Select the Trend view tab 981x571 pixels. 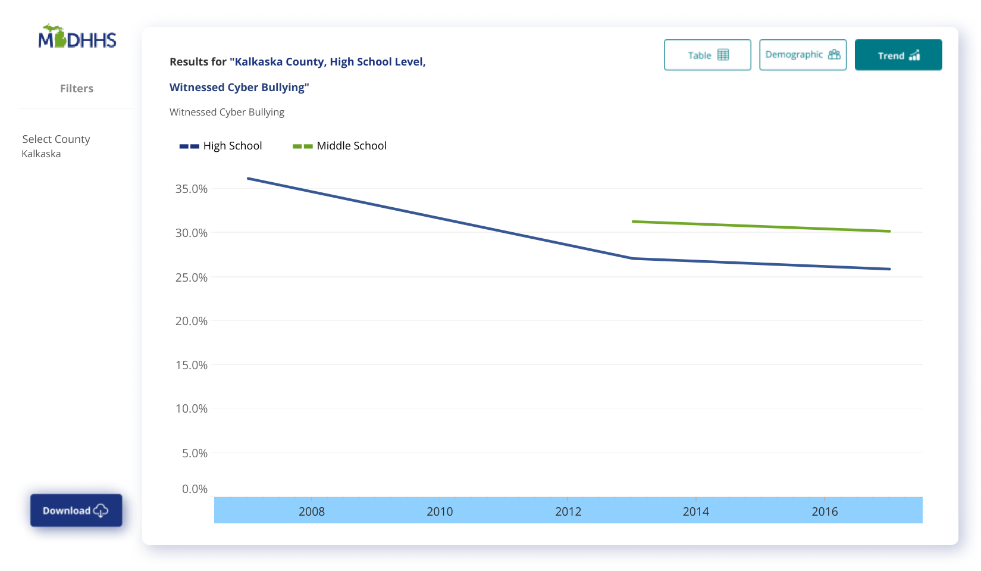coord(898,55)
